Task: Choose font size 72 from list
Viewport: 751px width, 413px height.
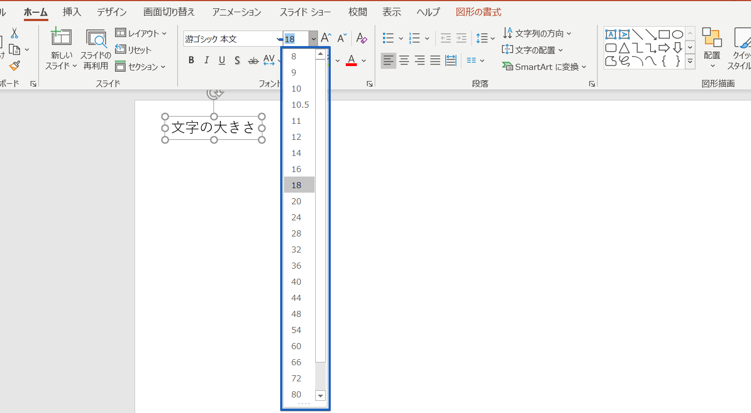Action: tap(299, 378)
